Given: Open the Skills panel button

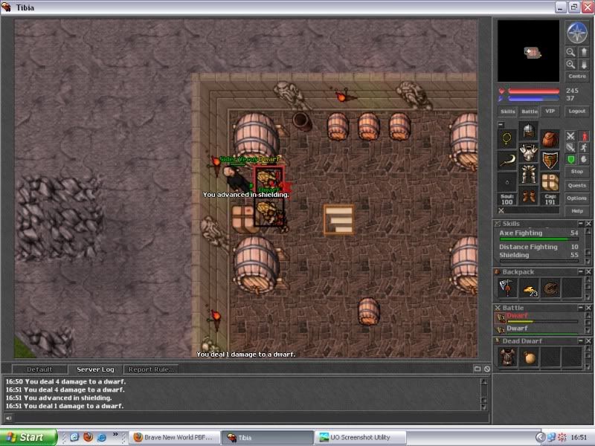Looking at the screenshot, I should [508, 111].
